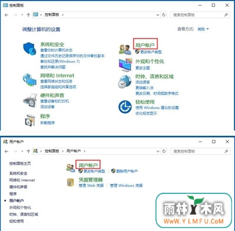Click Up arrow in upper Control Panel window

point(28,15)
